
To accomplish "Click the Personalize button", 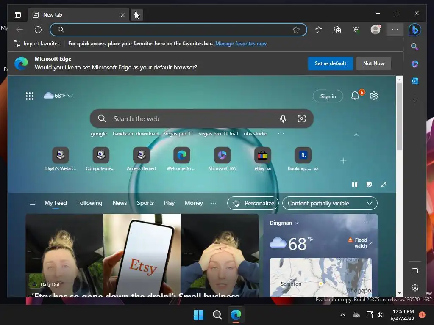I will (253, 204).
